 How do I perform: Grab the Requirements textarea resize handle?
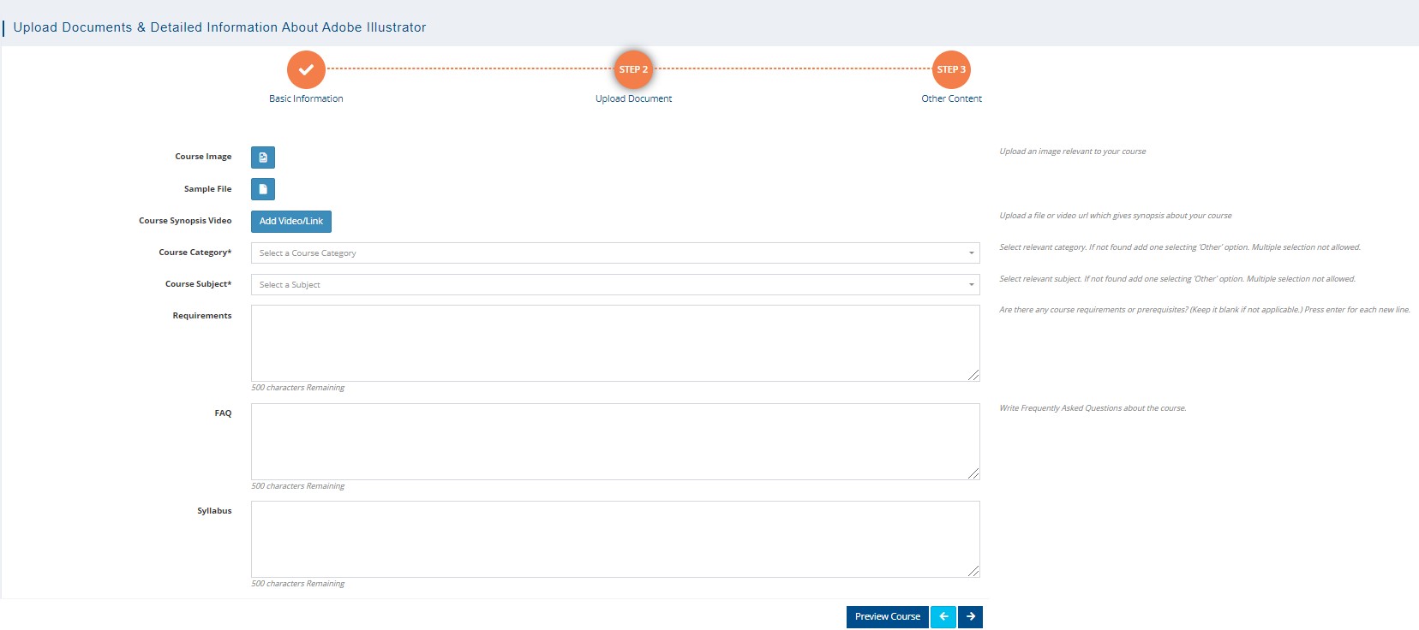973,375
